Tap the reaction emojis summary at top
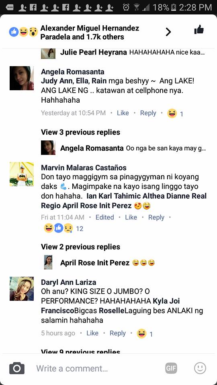The width and height of the screenshot is (217, 385). (23, 32)
